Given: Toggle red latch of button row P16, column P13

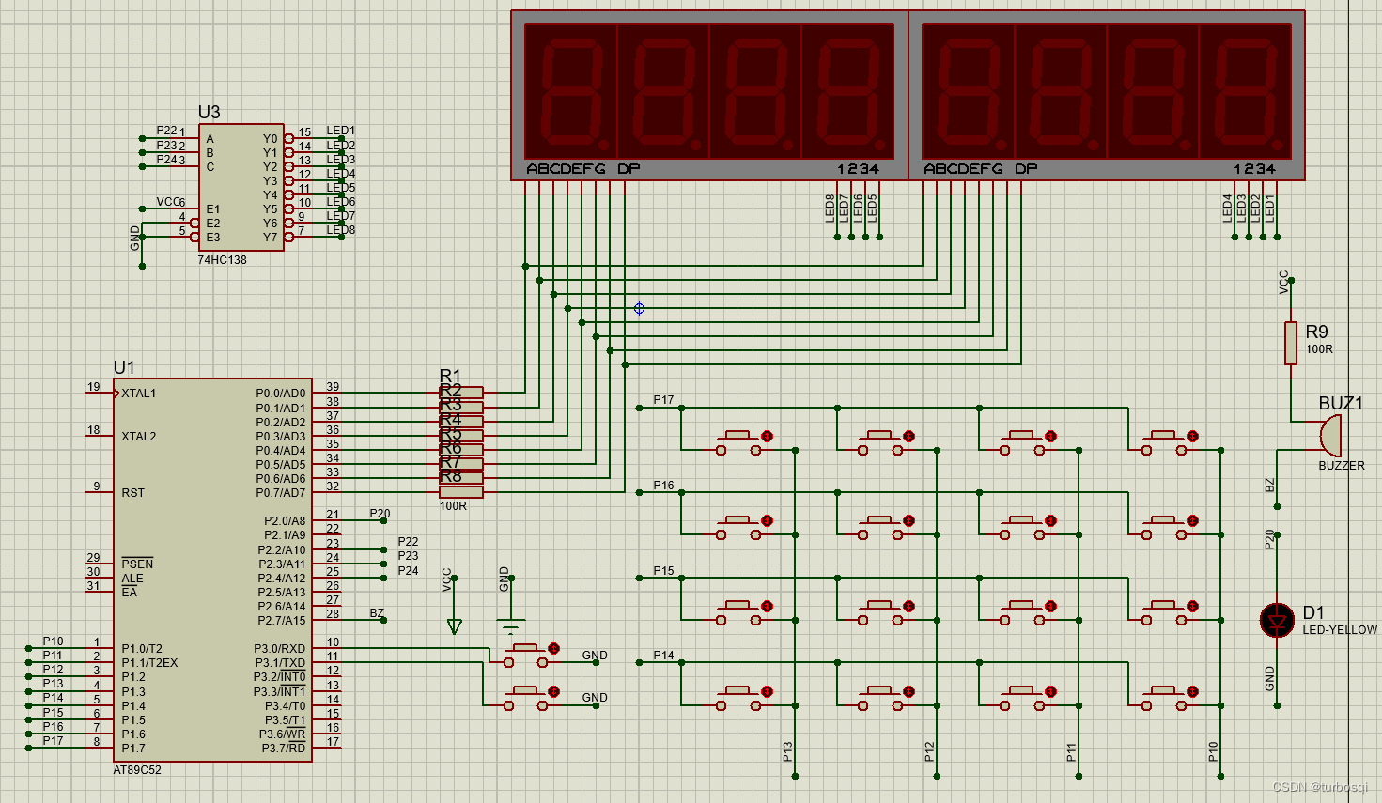Looking at the screenshot, I should click(x=767, y=520).
